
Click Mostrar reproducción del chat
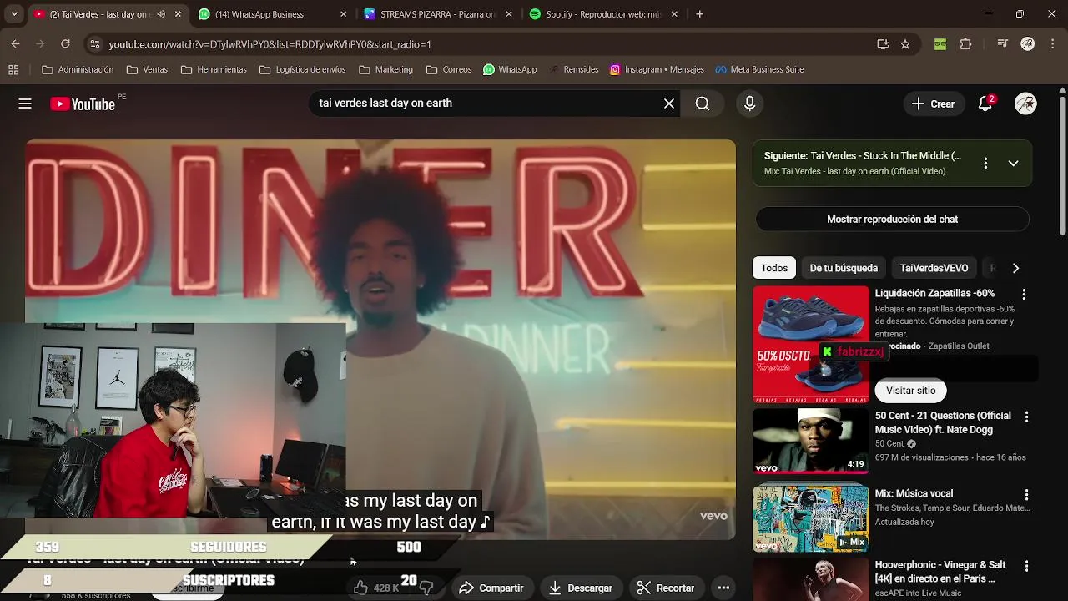click(x=892, y=219)
